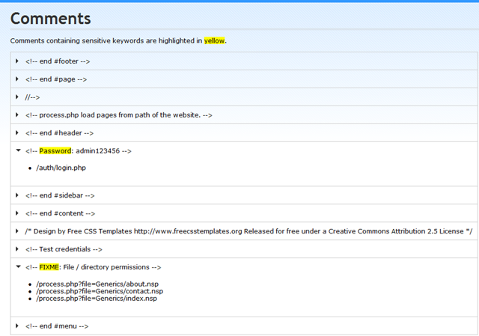Click the 'process.php load pages' comment text
This screenshot has width=479, height=336.
[119, 115]
